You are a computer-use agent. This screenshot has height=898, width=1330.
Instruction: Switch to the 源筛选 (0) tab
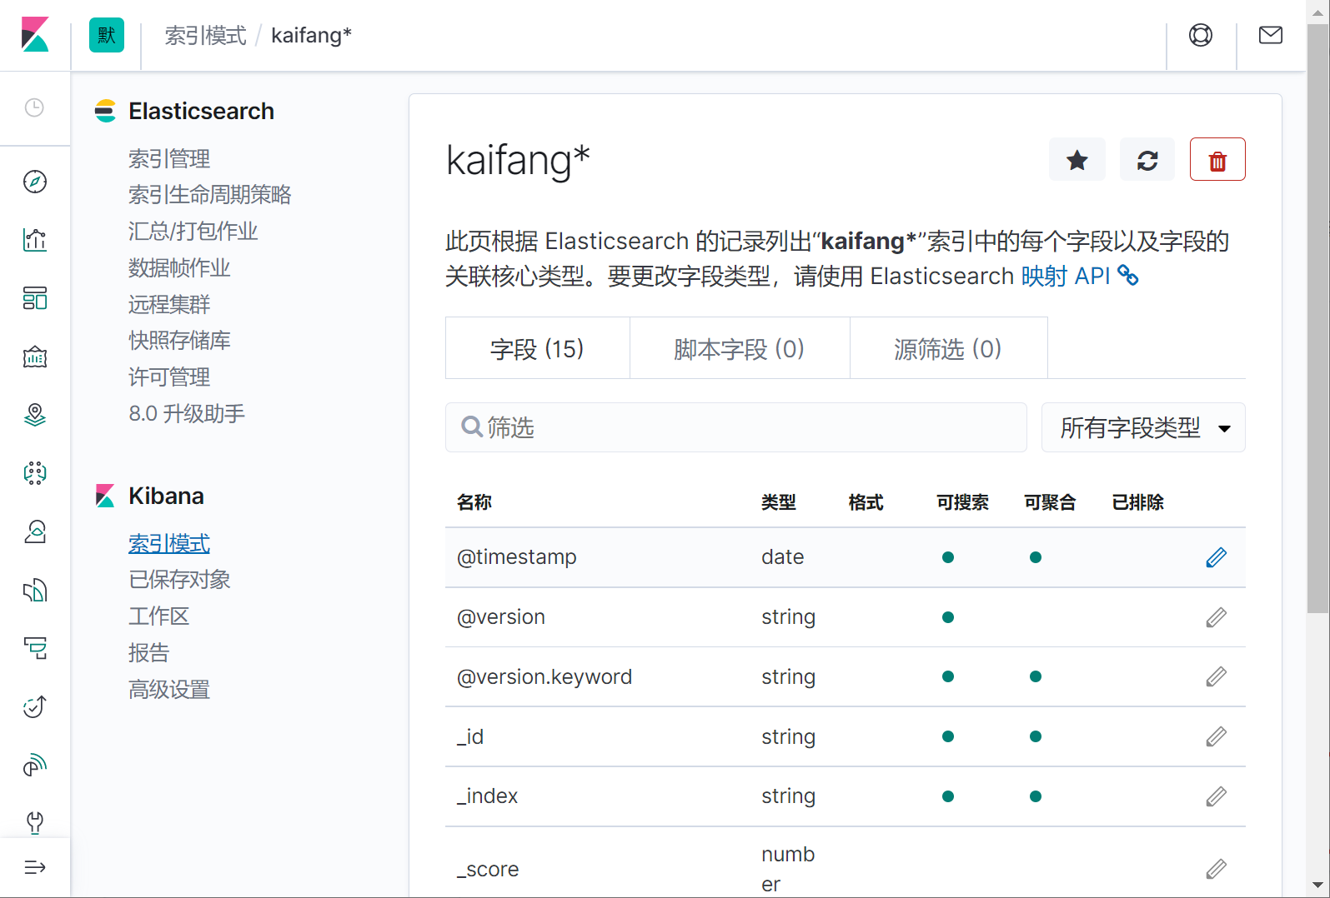[x=947, y=349]
